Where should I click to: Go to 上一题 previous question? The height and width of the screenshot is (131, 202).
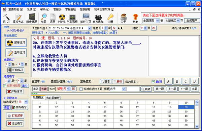click(172, 89)
